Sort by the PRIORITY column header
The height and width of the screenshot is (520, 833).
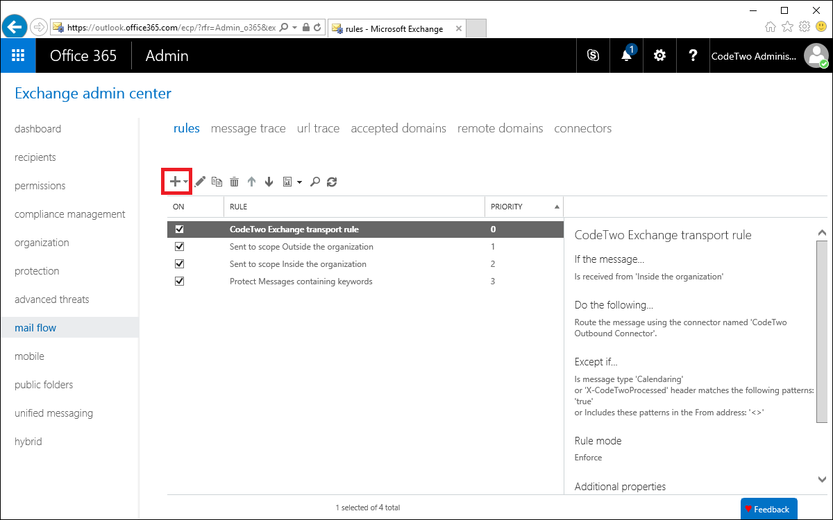pyautogui.click(x=524, y=207)
